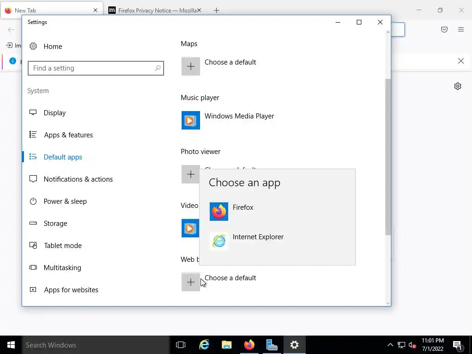This screenshot has width=472, height=354.
Task: Open the Server Manager taskbar icon
Action: click(272, 345)
